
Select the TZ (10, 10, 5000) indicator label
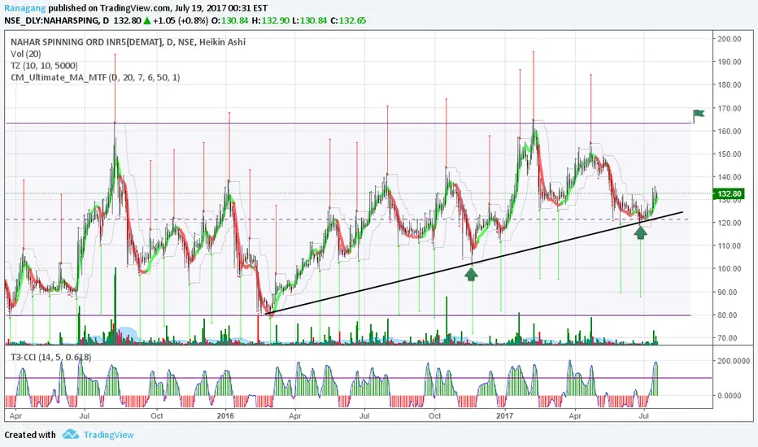pos(44,66)
